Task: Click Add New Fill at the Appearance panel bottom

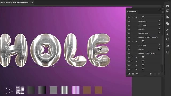Action: [x=133, y=74]
